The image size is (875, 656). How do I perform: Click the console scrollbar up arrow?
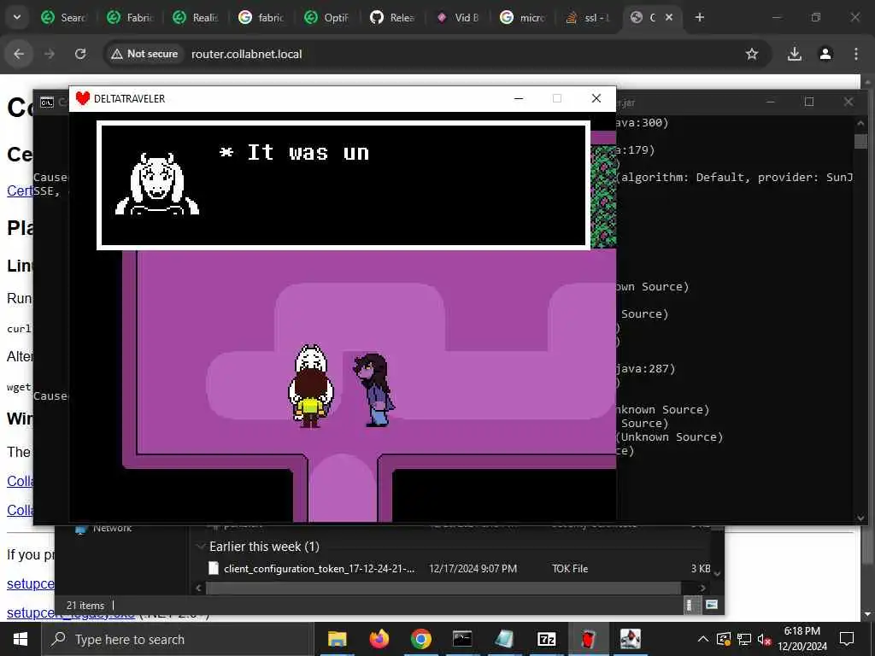click(860, 123)
